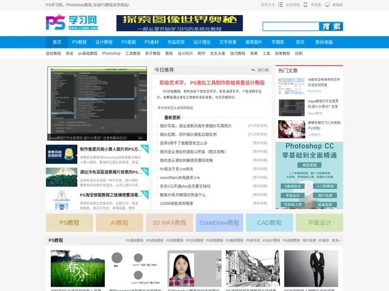The width and height of the screenshot is (389, 291).
Task: Select the 平面设计 category tile
Action: (319, 223)
